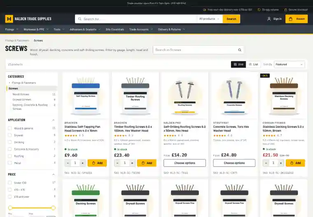Tick the Roofing application checkbox
The height and width of the screenshot is (217, 313).
[9, 156]
